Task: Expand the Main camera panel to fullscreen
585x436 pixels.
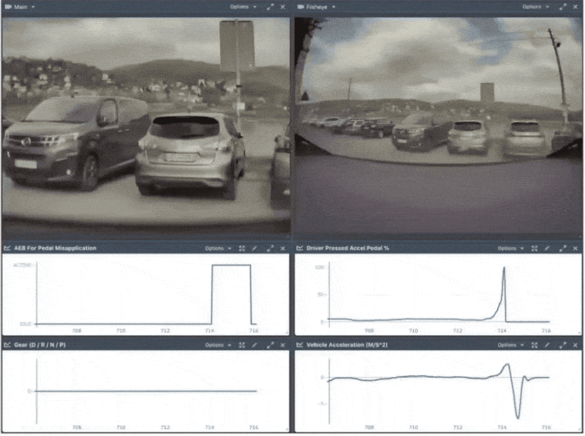Action: tap(270, 7)
